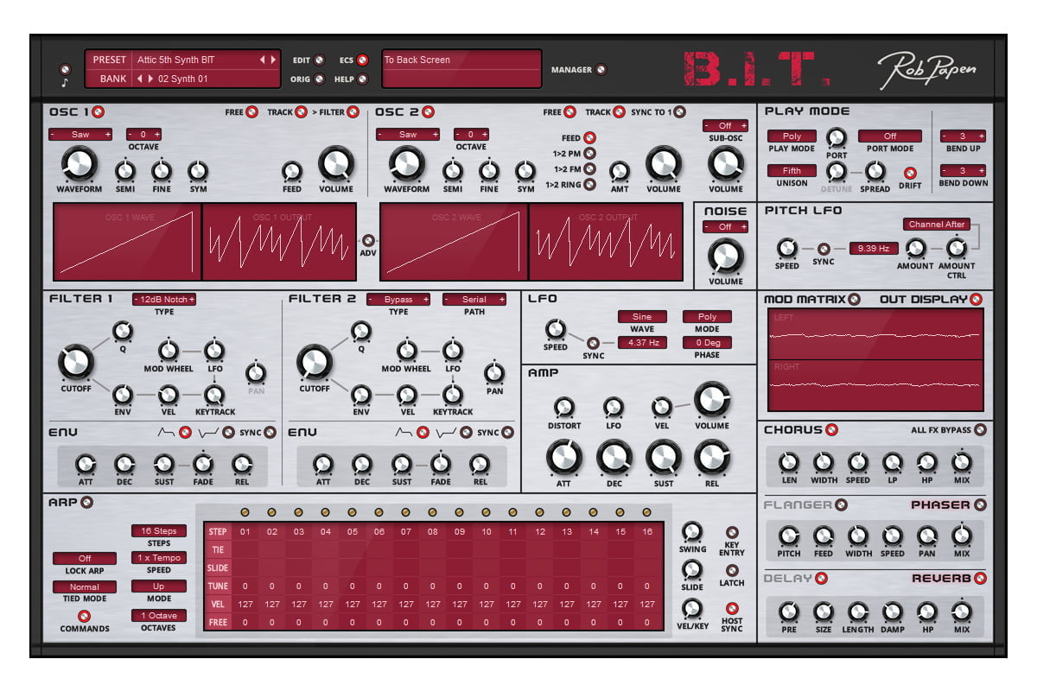Open the Poly play mode selector

[792, 136]
